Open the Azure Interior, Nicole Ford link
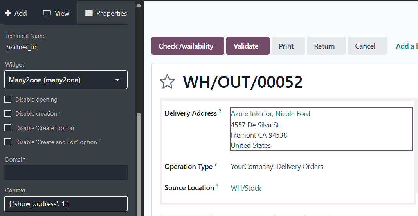This screenshot has width=418, height=216. point(270,113)
